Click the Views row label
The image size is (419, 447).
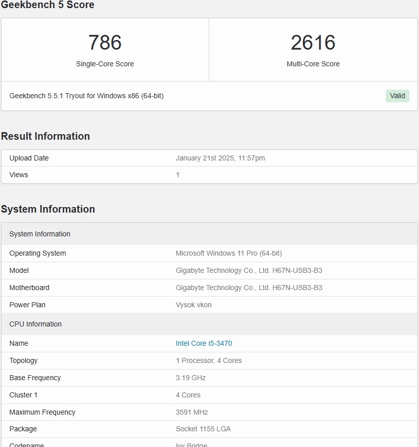pos(19,175)
